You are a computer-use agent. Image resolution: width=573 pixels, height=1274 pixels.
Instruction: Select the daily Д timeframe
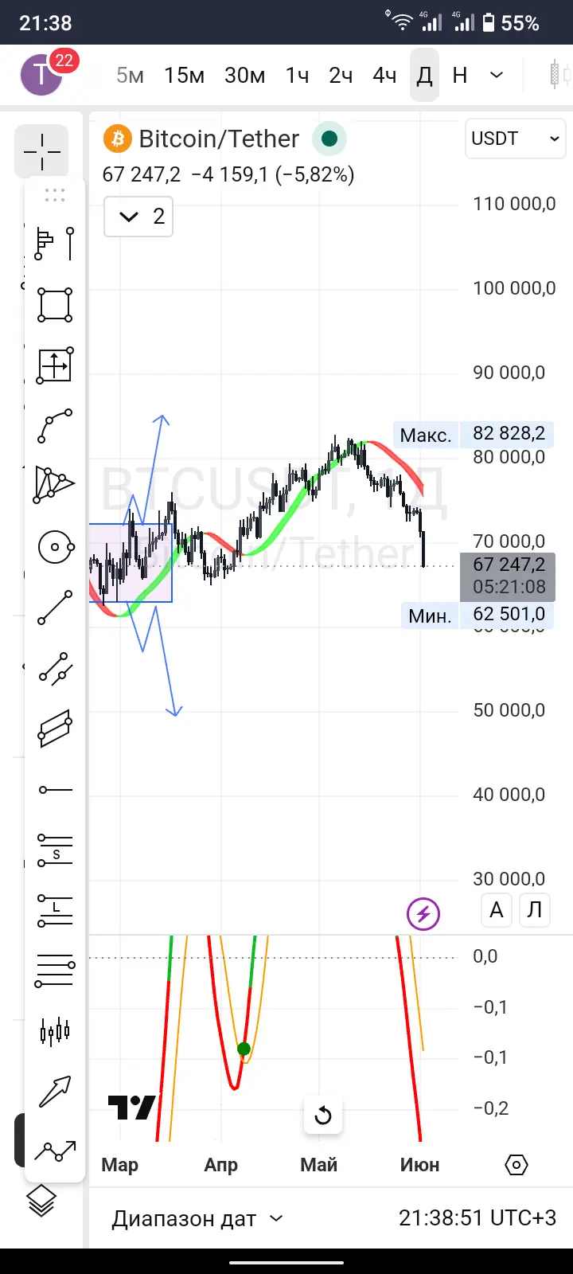(x=424, y=75)
